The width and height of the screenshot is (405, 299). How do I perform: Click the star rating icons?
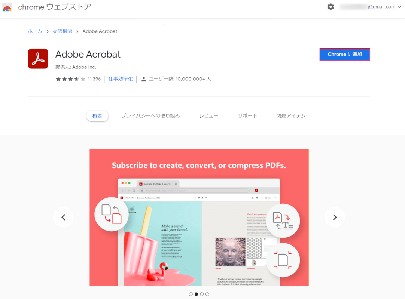70,79
